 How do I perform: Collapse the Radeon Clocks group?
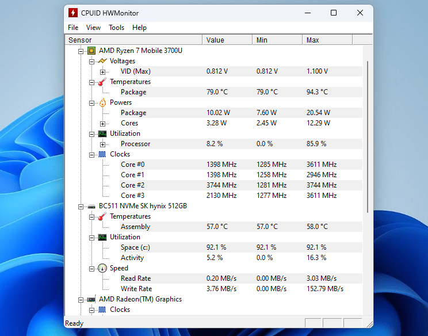[91, 310]
